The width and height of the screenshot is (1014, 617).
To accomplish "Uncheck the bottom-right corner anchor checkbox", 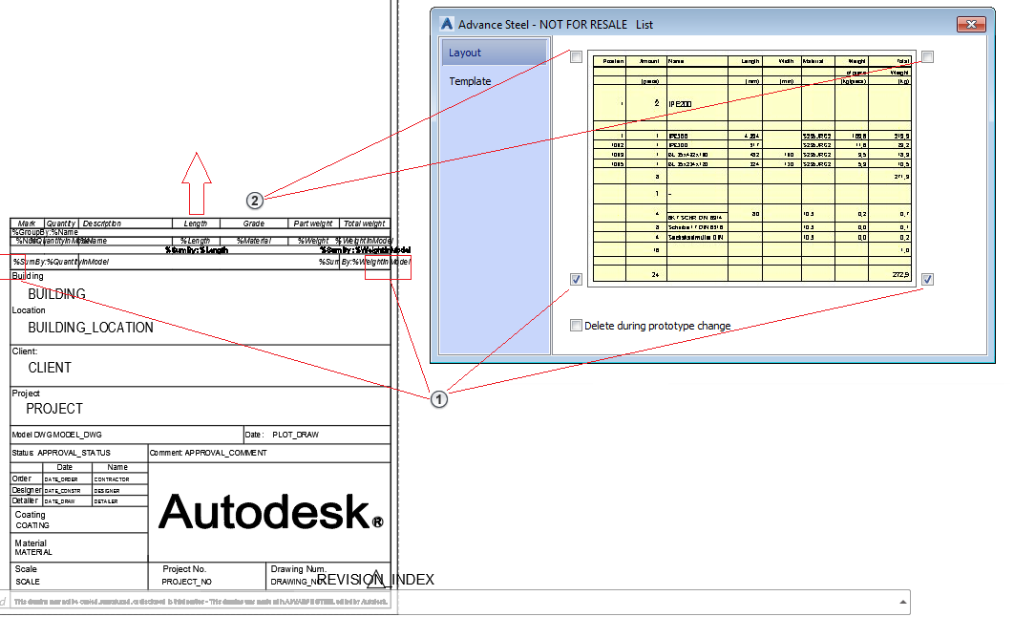I will (927, 280).
